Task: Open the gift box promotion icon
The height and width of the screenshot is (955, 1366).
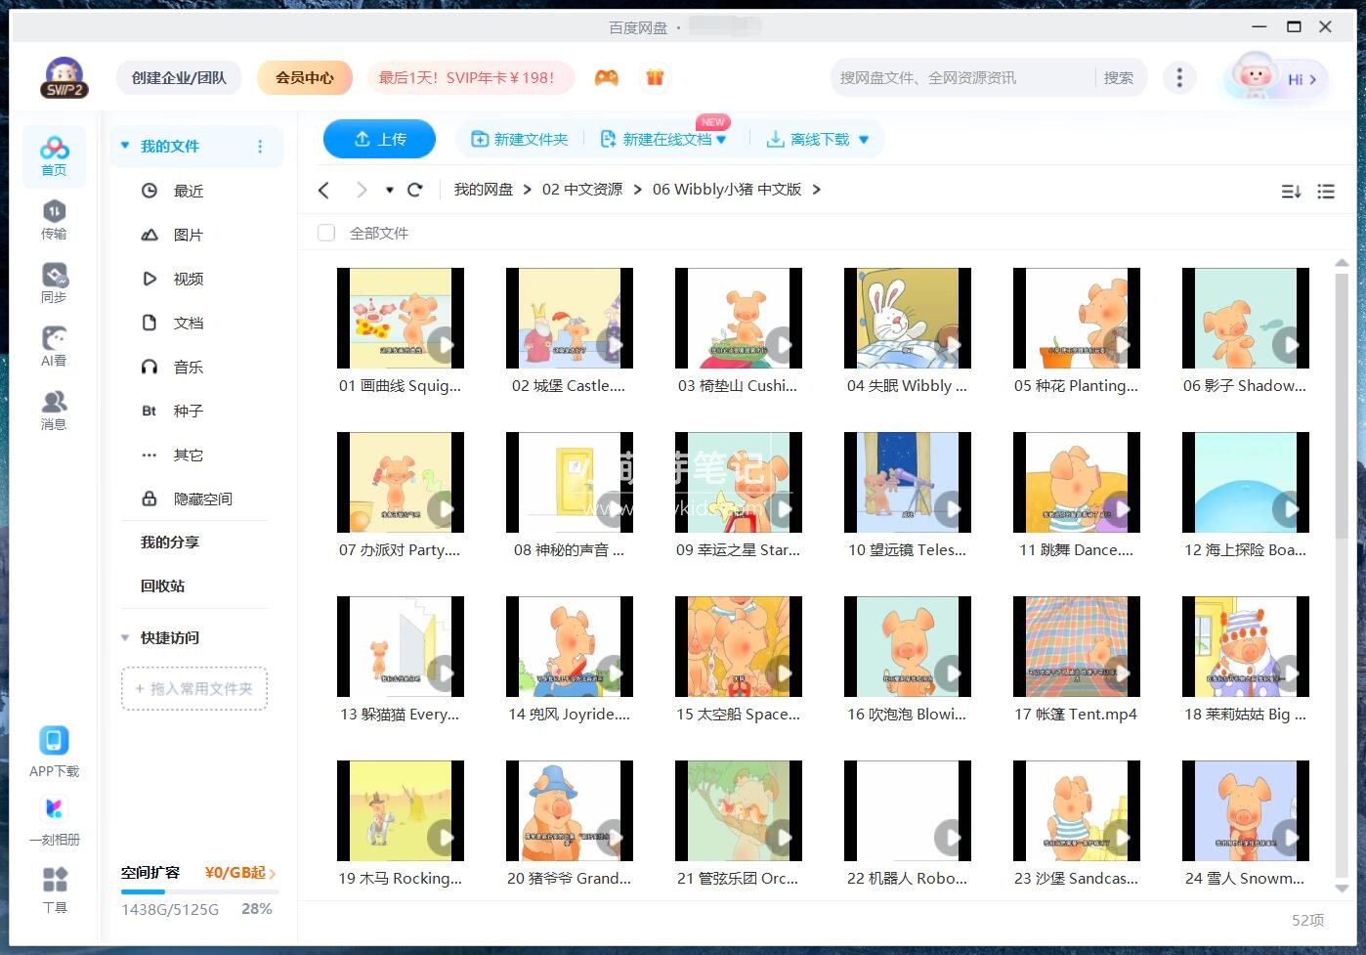Action: point(655,77)
